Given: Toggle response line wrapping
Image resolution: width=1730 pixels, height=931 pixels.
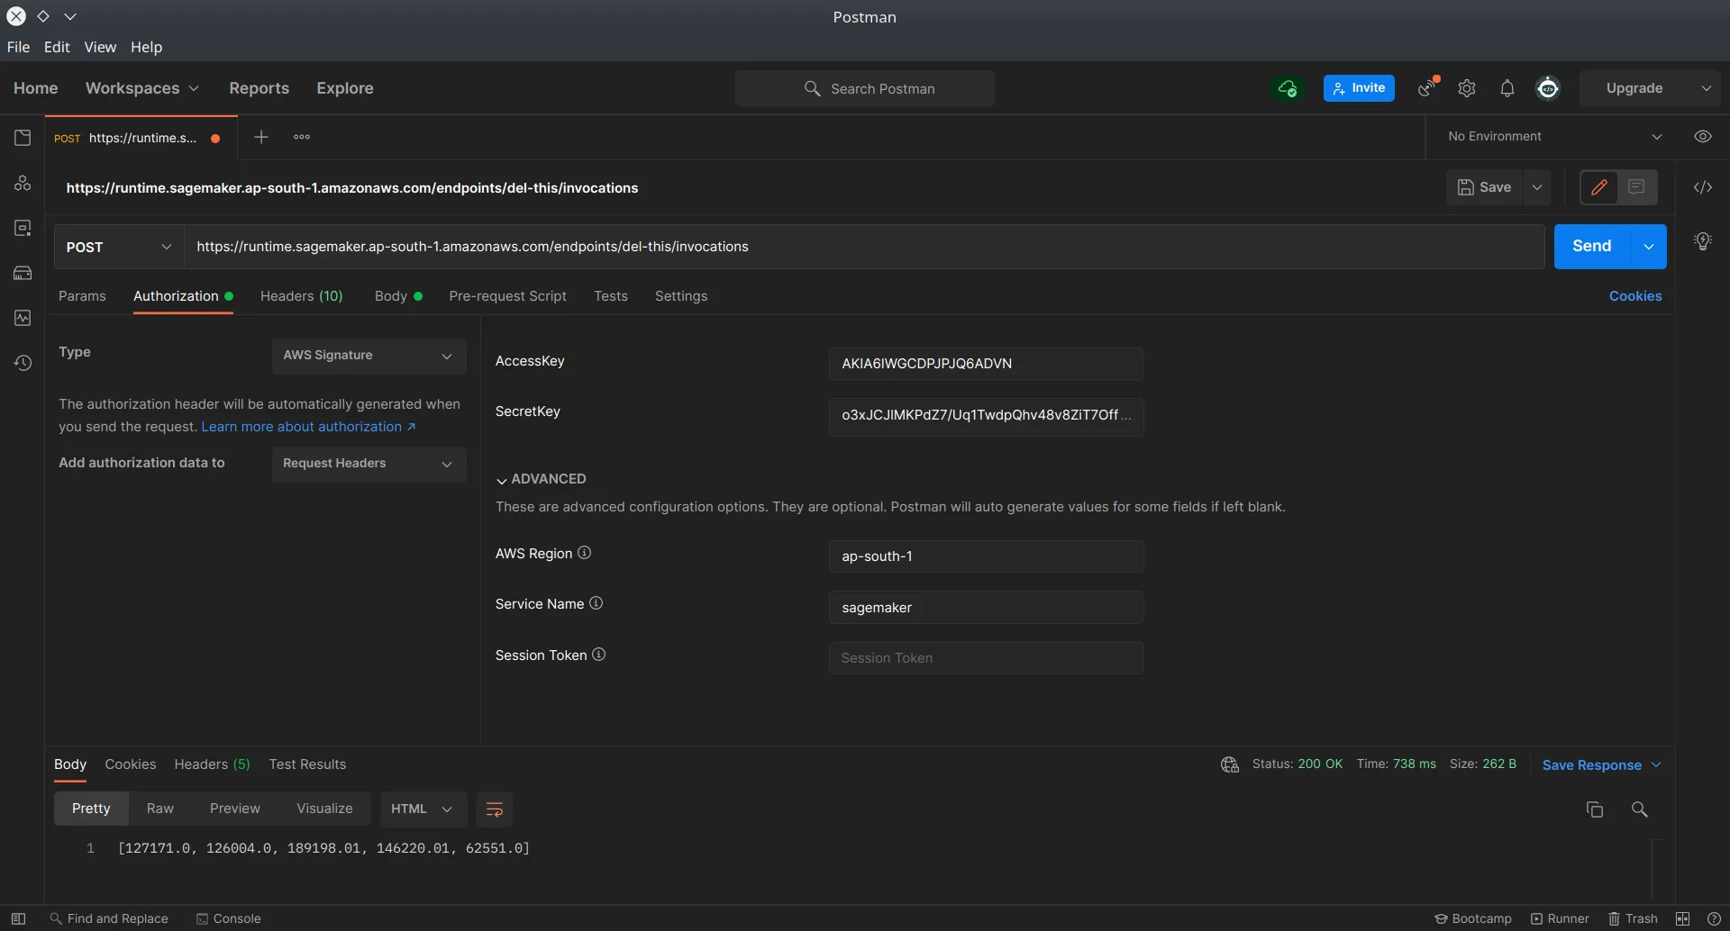Looking at the screenshot, I should pyautogui.click(x=495, y=809).
